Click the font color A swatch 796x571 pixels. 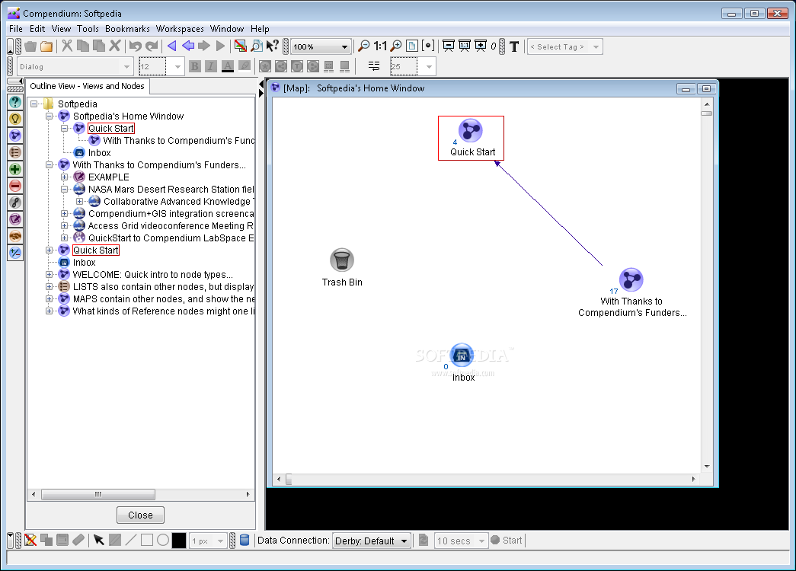point(228,66)
